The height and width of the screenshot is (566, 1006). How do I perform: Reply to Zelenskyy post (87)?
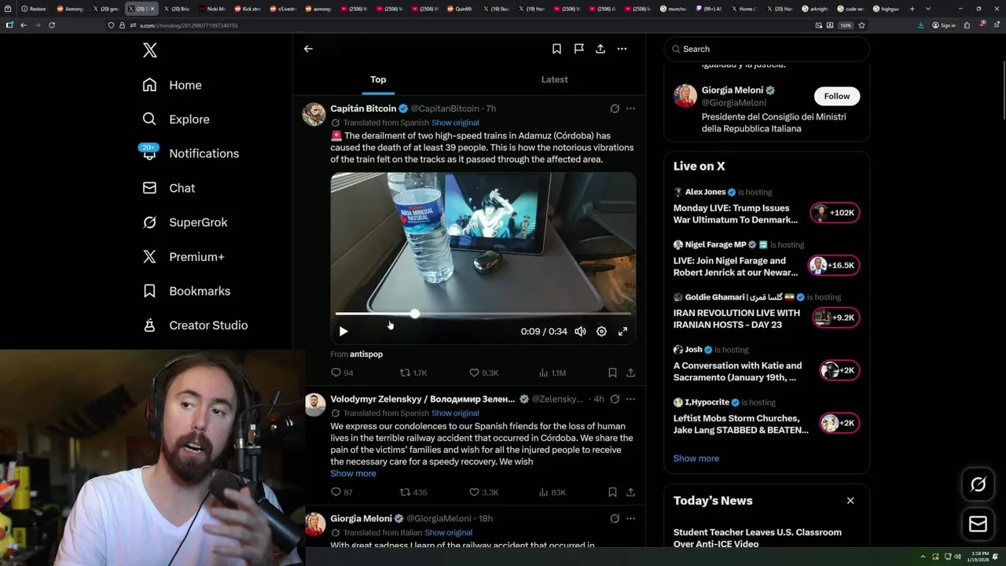[342, 492]
